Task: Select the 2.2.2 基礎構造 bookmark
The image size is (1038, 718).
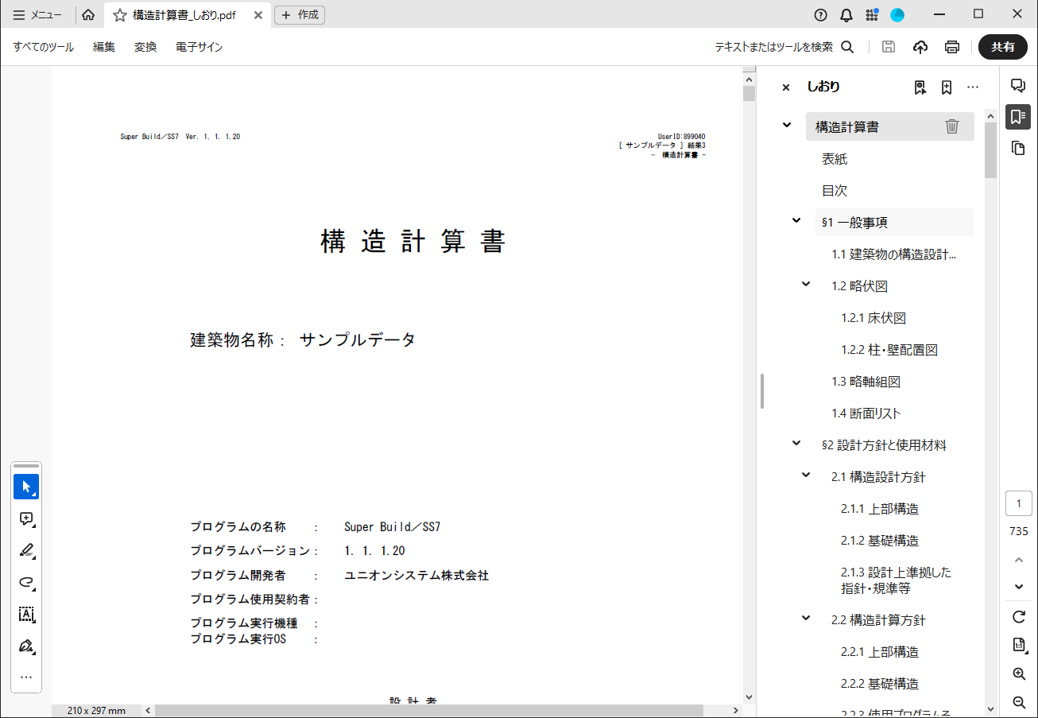Action: coord(880,684)
